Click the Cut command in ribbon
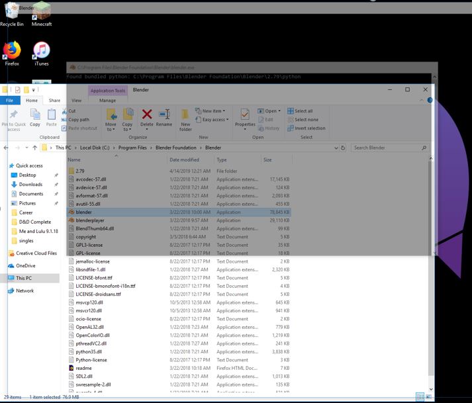472x403 pixels. pyautogui.click(x=70, y=111)
